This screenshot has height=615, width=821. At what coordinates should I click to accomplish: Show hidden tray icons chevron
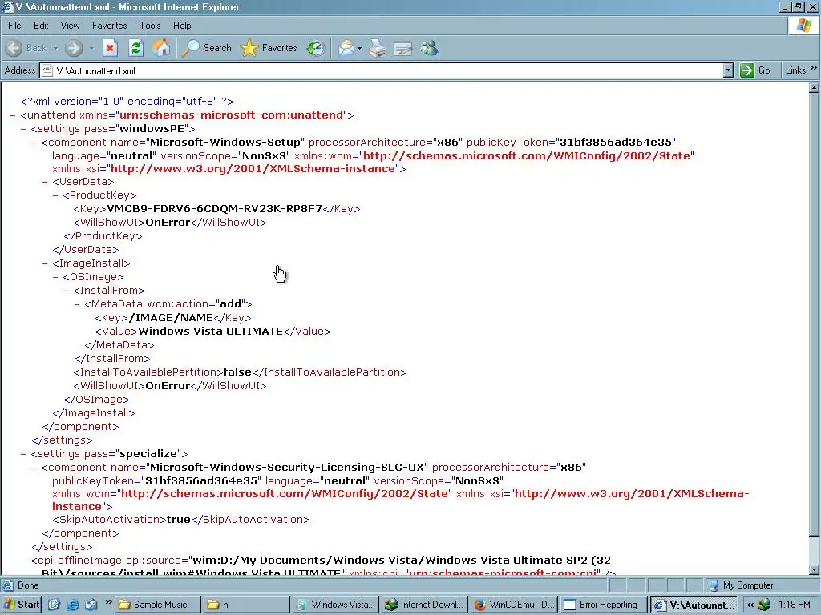point(750,605)
